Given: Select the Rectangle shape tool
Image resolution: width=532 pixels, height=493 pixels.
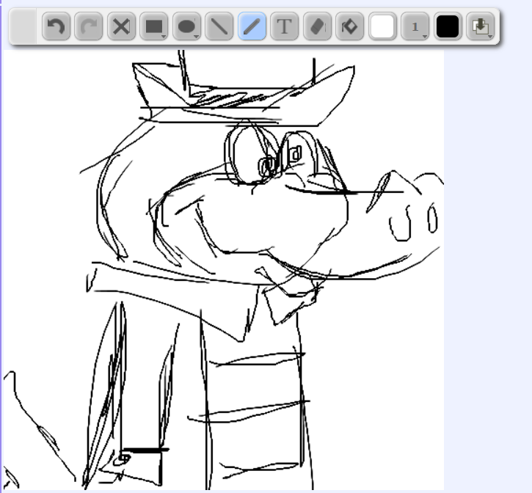Looking at the screenshot, I should (154, 26).
